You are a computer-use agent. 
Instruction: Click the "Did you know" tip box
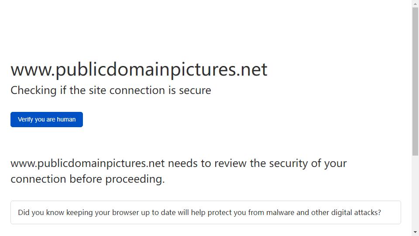pos(206,212)
